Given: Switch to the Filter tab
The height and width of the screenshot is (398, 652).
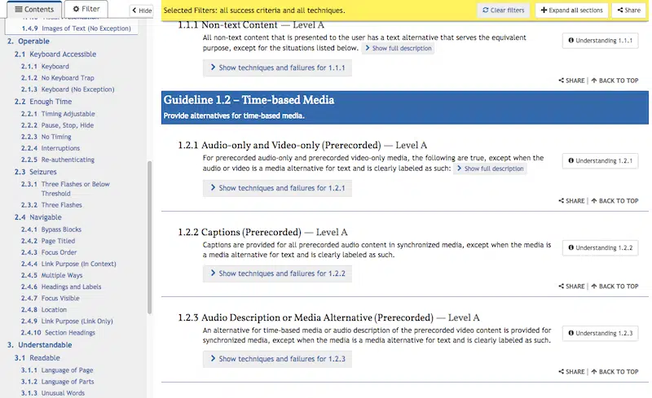Looking at the screenshot, I should [x=86, y=9].
